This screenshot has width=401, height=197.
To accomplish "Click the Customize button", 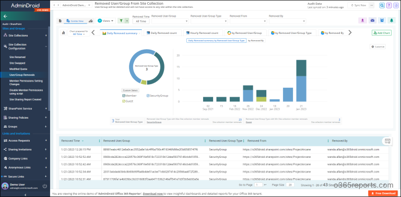I will tap(378, 47).
